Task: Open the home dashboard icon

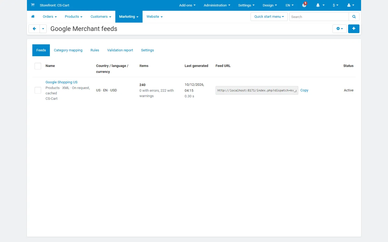Action: tap(33, 17)
